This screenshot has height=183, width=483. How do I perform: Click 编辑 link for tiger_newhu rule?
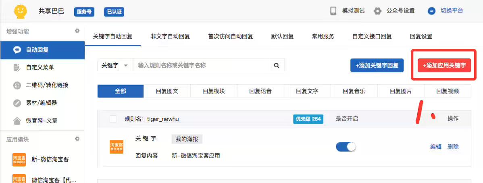[x=435, y=147]
